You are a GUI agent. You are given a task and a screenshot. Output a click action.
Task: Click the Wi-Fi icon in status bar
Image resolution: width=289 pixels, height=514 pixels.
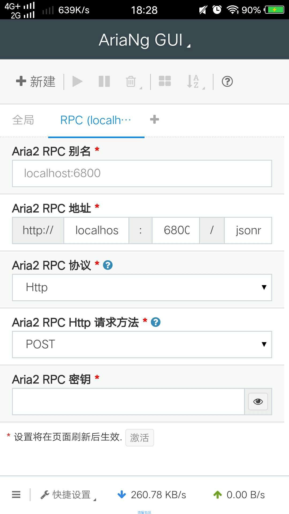[x=233, y=10]
